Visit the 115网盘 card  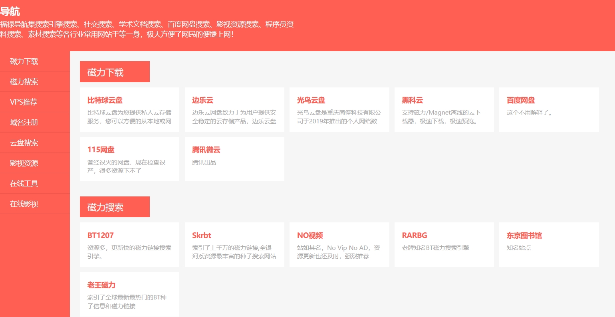coord(129,159)
